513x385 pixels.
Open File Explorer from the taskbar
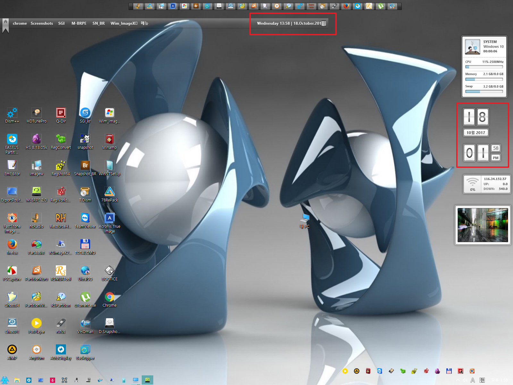pyautogui.click(x=17, y=380)
